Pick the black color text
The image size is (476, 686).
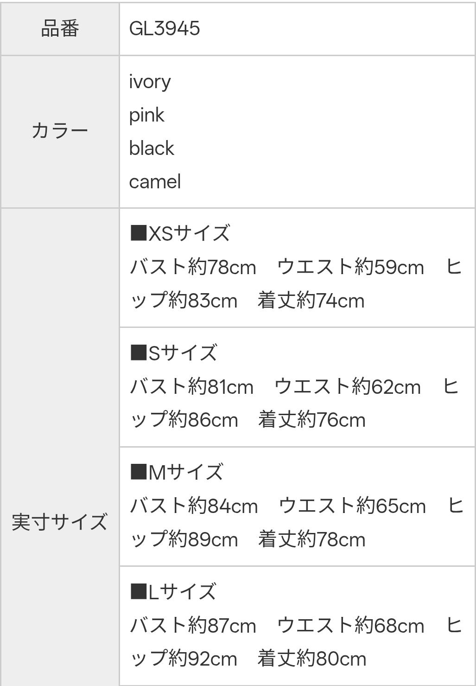pyautogui.click(x=152, y=148)
